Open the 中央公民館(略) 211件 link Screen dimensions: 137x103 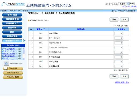coord(9,49)
